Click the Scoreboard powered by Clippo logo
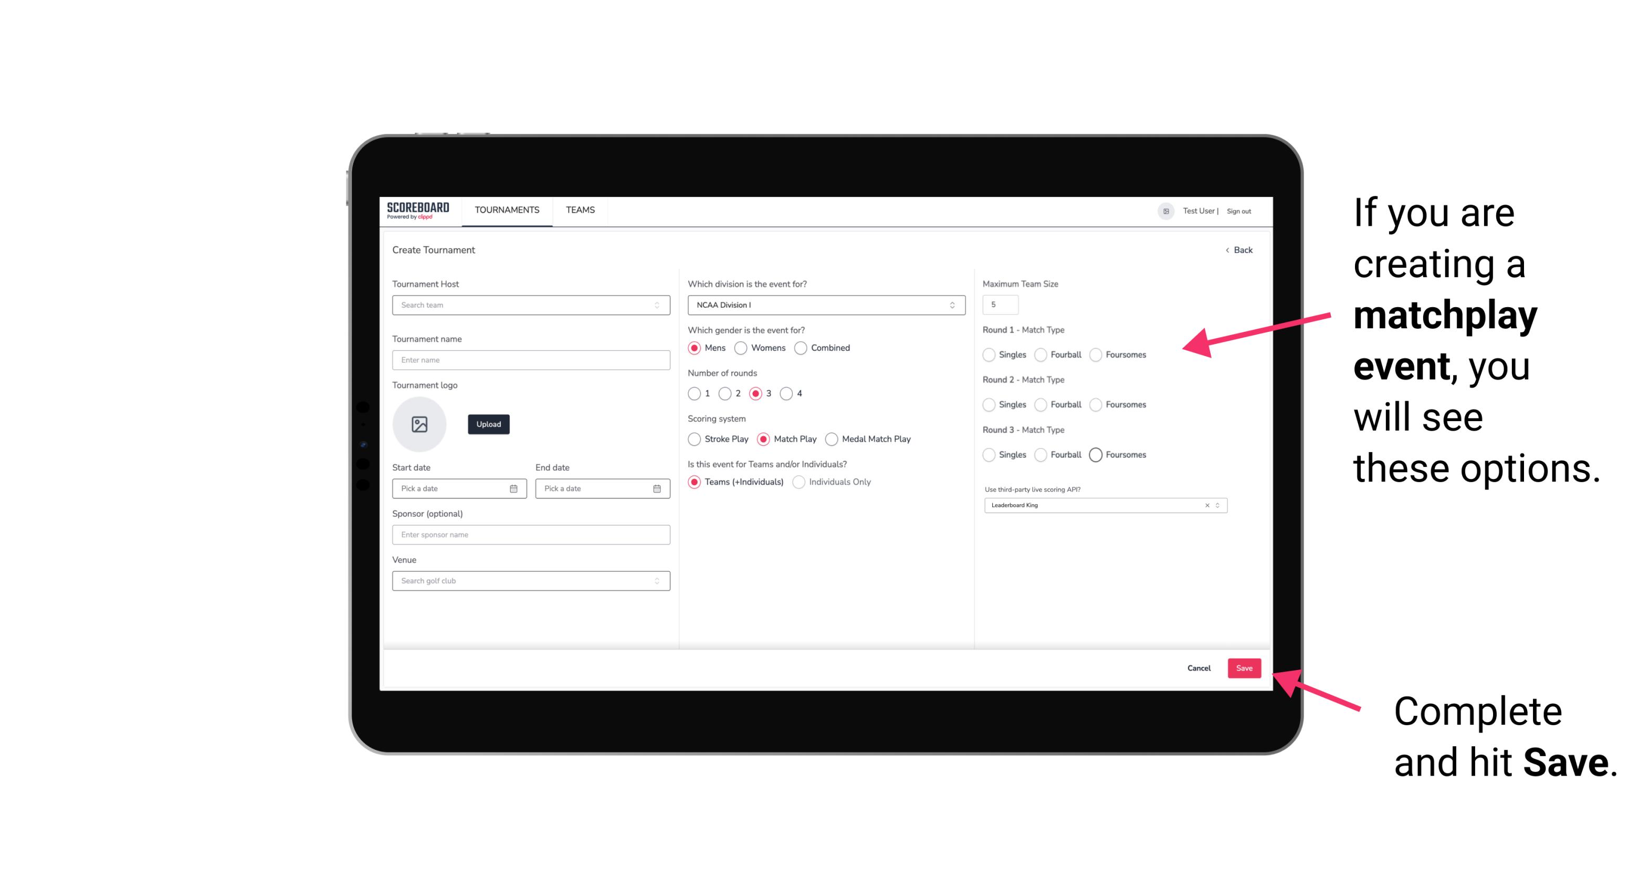This screenshot has width=1650, height=888. pos(418,210)
